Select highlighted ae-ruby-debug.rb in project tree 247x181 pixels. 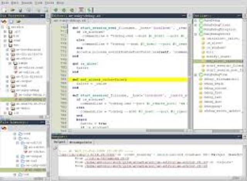point(23,100)
